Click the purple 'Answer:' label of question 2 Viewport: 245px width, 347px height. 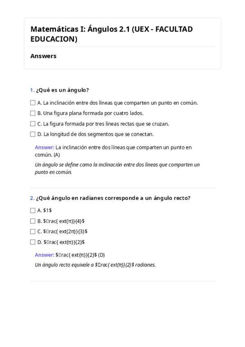point(45,255)
